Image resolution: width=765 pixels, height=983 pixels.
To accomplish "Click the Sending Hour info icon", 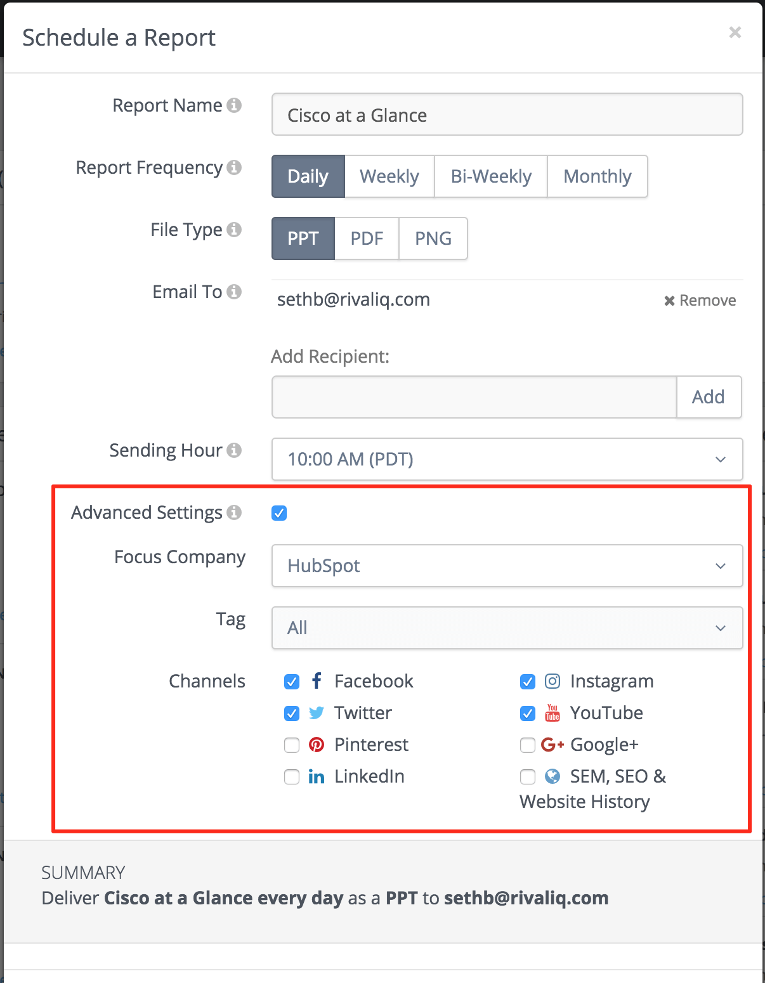I will tap(234, 450).
